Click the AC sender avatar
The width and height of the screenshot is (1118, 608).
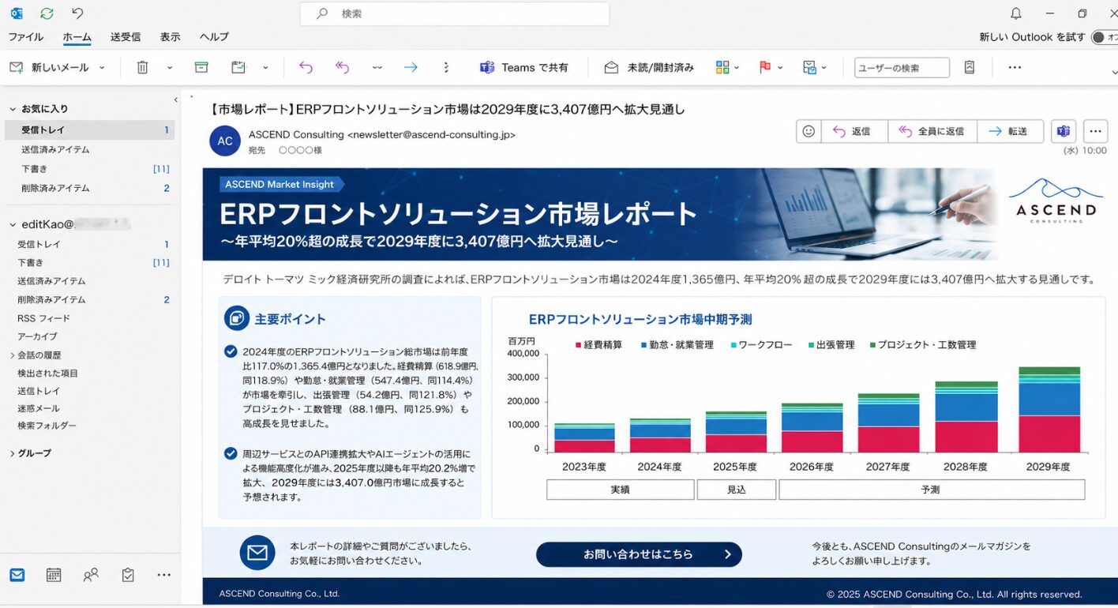(x=225, y=141)
